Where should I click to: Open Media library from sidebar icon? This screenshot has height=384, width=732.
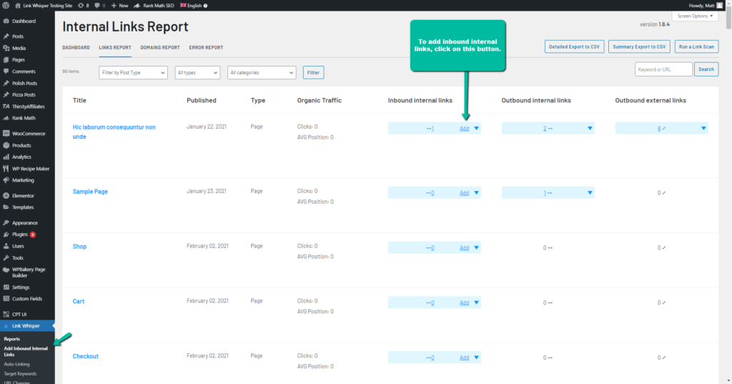6,48
